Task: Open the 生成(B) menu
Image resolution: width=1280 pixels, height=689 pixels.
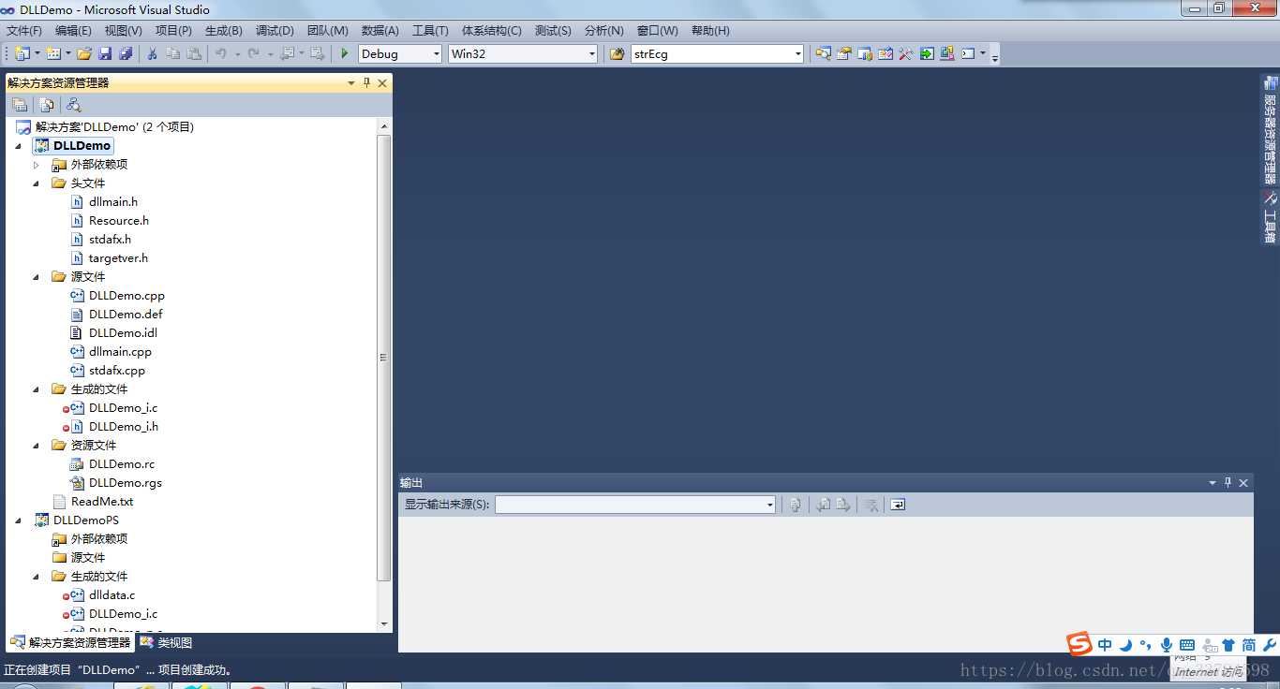Action: [x=224, y=30]
